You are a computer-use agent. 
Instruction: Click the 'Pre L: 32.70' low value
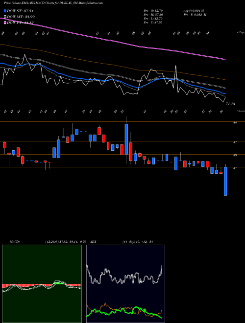pyautogui.click(x=153, y=19)
